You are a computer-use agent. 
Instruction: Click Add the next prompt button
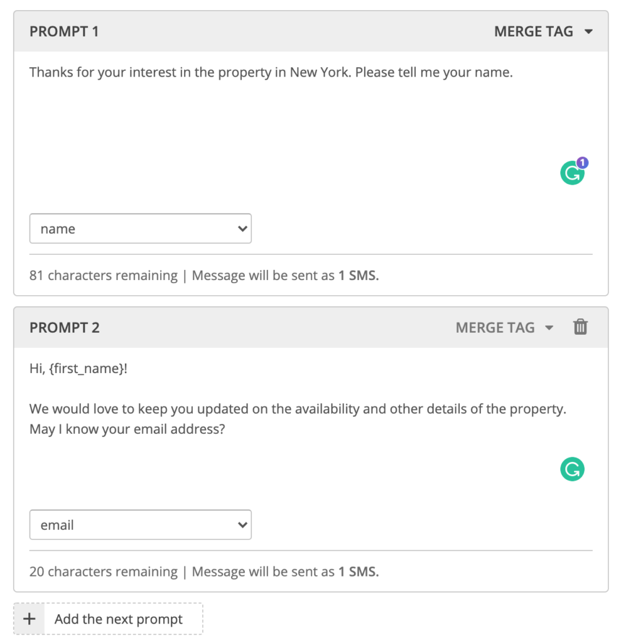pos(108,619)
